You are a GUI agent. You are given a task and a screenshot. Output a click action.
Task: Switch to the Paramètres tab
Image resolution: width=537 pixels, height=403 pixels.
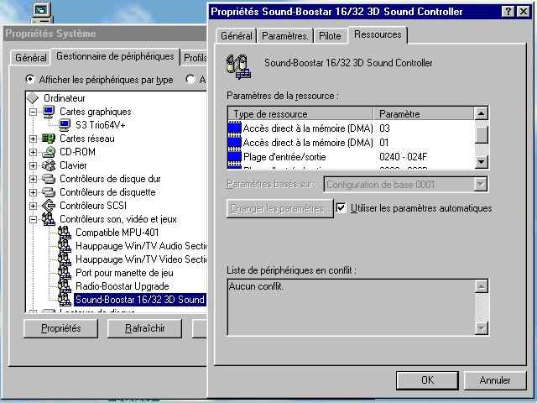pos(285,35)
